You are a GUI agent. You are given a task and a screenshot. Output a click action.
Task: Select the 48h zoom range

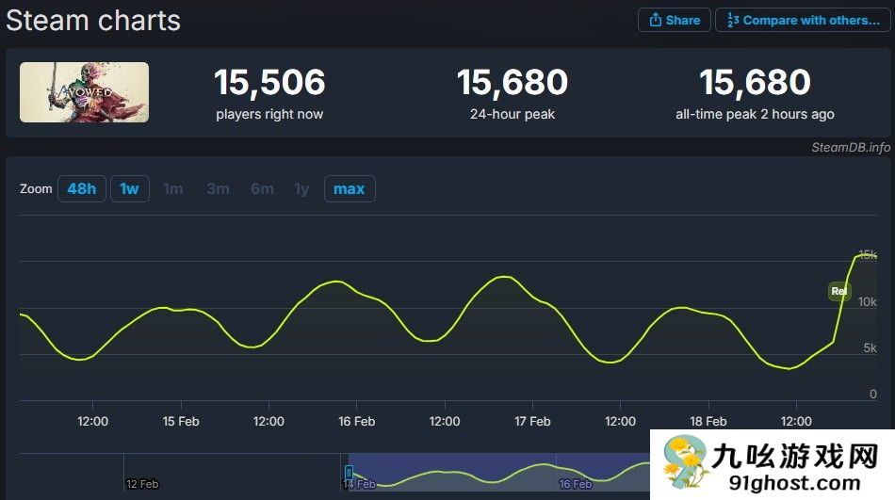pyautogui.click(x=82, y=189)
